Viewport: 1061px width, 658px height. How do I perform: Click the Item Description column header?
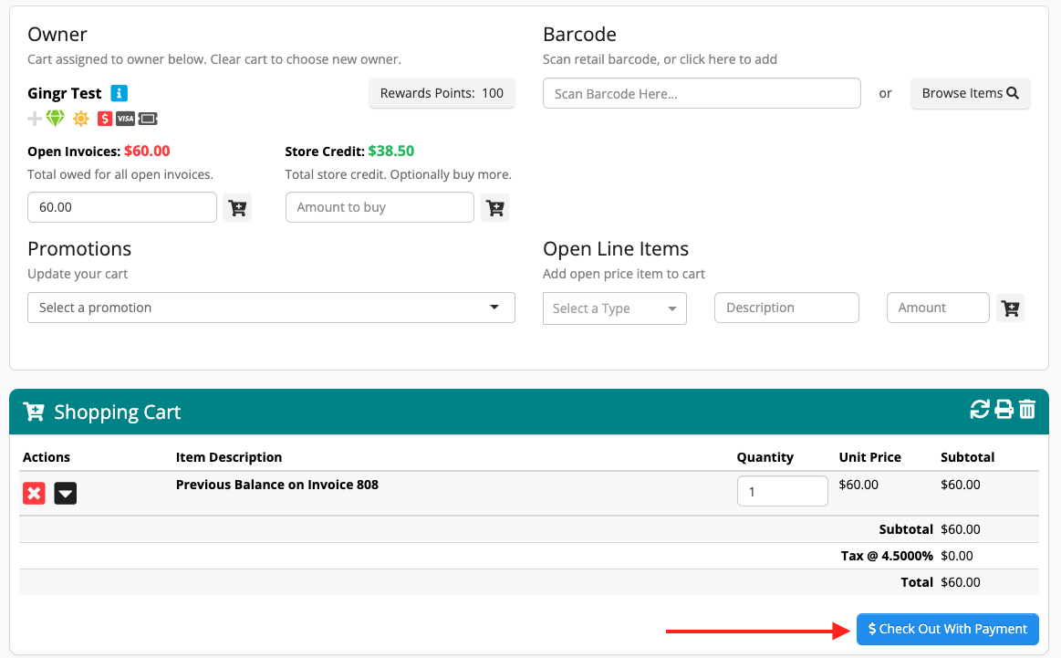tap(229, 457)
